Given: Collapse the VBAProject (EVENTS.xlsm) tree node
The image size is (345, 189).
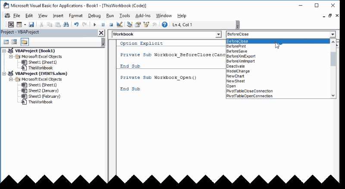Looking at the screenshot, I should tap(4, 74).
